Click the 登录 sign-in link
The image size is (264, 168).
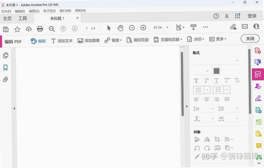point(252,16)
